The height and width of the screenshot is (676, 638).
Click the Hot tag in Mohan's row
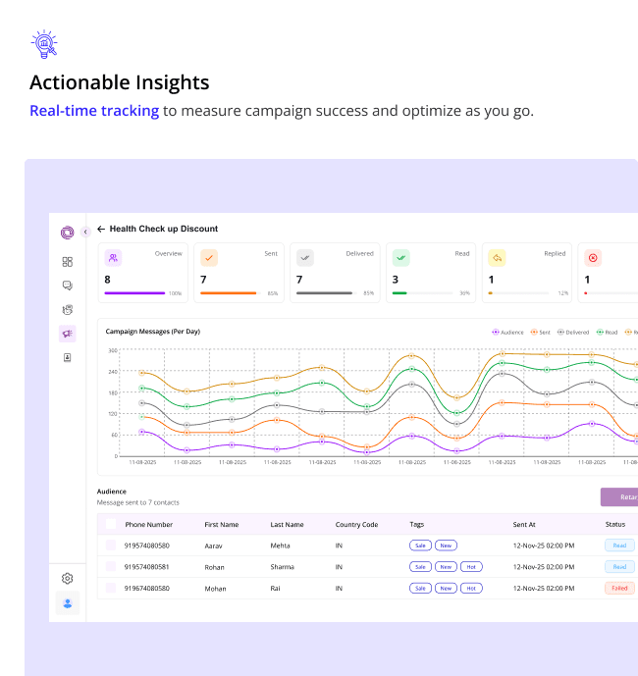coord(471,588)
